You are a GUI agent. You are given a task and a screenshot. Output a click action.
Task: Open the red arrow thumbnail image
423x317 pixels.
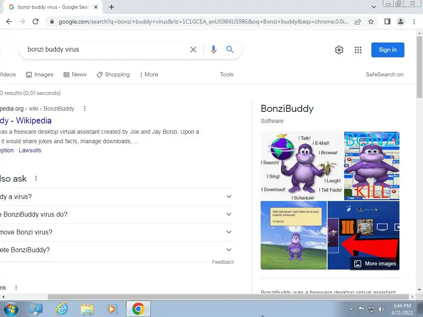click(x=364, y=235)
